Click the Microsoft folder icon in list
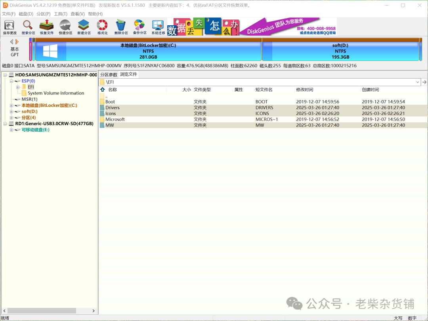This screenshot has width=428, height=321. [x=102, y=119]
